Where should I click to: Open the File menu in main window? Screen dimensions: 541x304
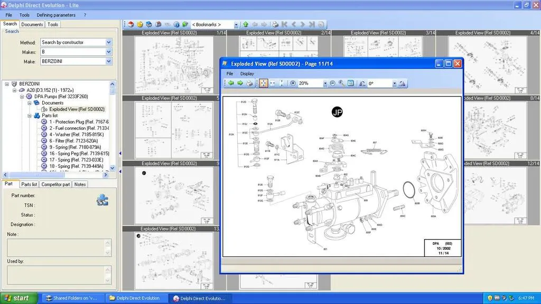pos(8,15)
